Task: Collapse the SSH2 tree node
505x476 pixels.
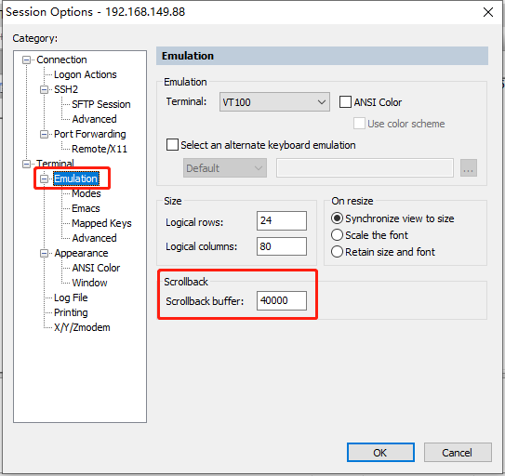Action: tap(44, 89)
